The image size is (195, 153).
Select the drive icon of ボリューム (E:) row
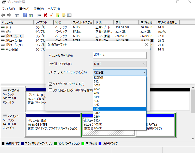coord(3,41)
